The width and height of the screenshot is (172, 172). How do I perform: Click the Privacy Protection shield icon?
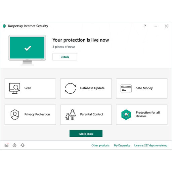pos(15,115)
